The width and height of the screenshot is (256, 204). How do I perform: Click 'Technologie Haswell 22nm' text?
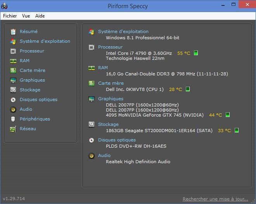click(135, 58)
